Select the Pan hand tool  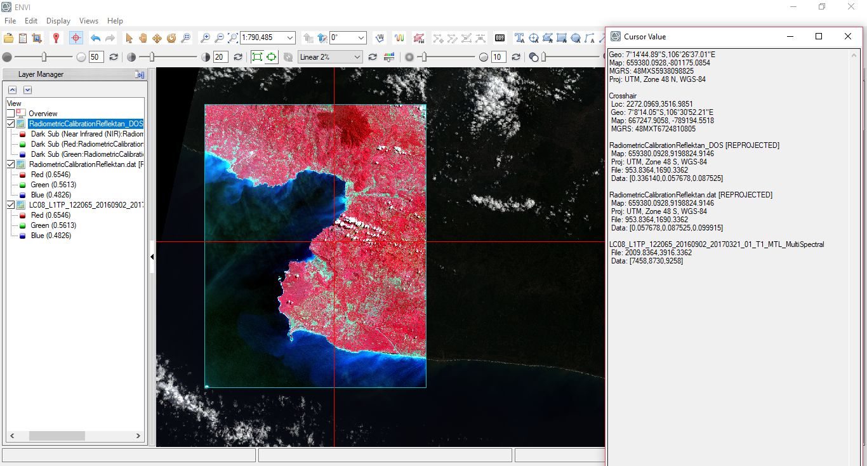(143, 38)
